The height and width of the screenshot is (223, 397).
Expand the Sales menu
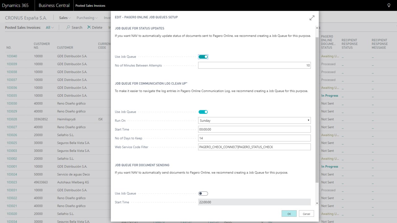coord(65,18)
